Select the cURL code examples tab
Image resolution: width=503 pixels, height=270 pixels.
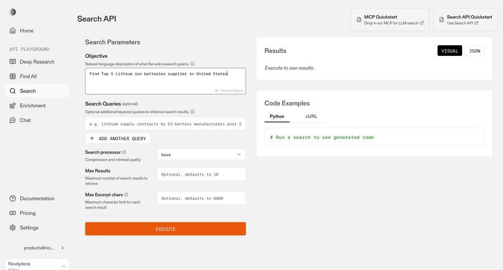pos(311,117)
